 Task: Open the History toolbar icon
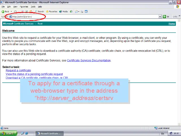(x=71, y=11)
